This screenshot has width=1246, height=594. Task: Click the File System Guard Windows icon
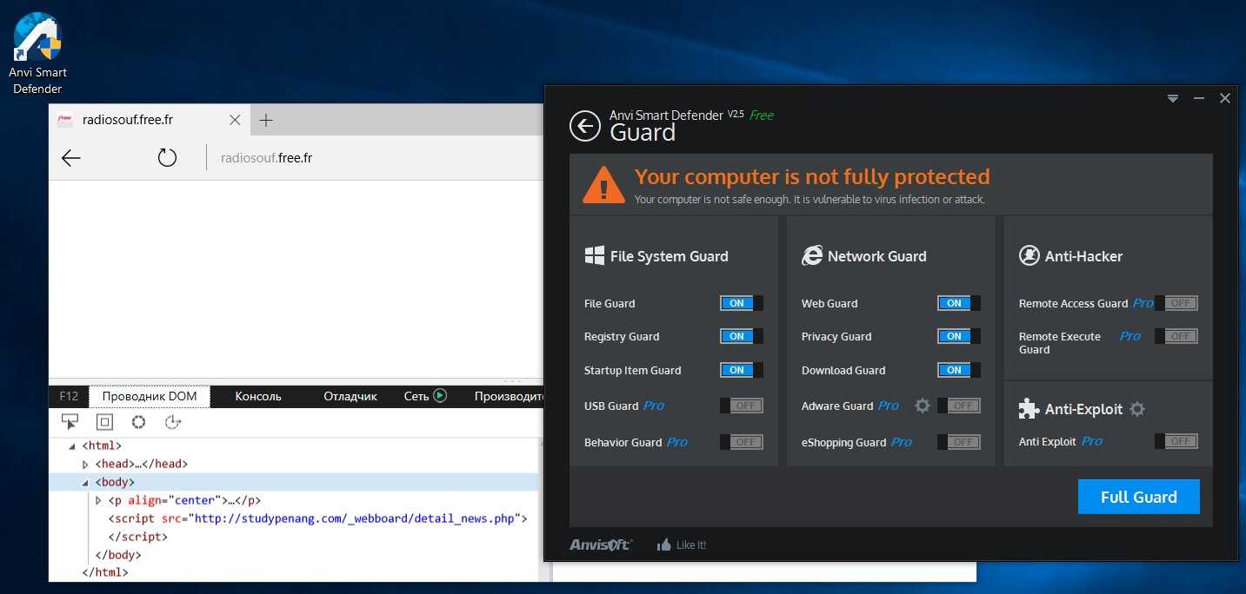click(x=595, y=255)
